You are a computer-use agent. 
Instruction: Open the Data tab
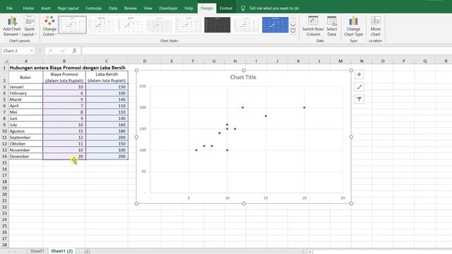pyautogui.click(x=113, y=8)
